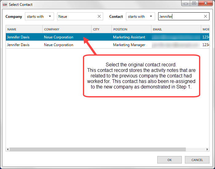215x169 pixels.
Task: Select Jennifer Davis Marketing Assistant row
Action: click(x=61, y=37)
